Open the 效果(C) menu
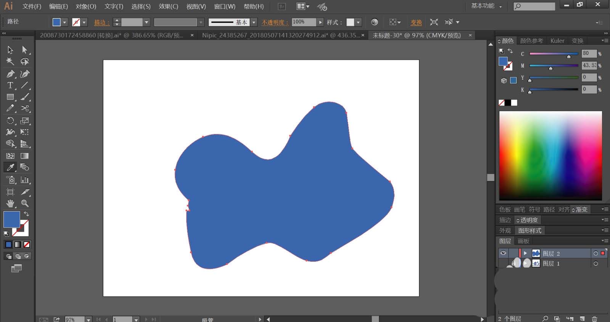 point(169,6)
